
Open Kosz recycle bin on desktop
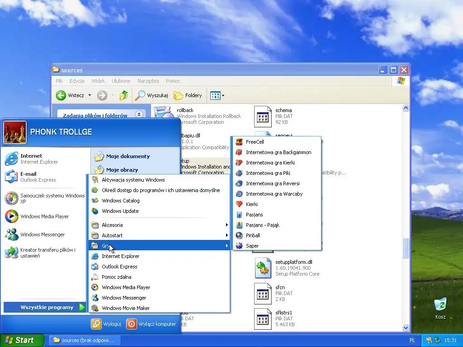440,308
